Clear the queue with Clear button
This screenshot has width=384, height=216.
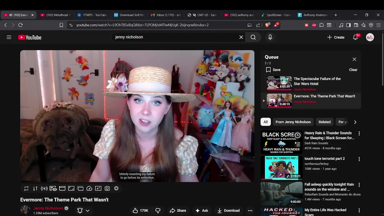click(x=353, y=70)
